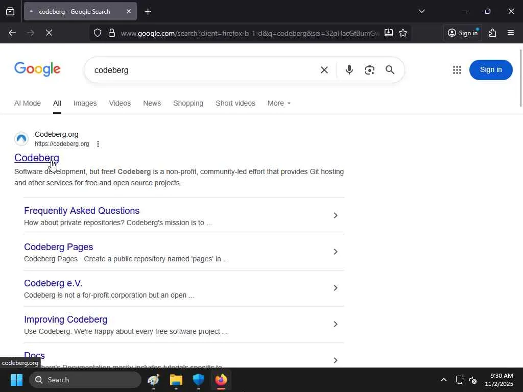Viewport: 523px width, 392px height.
Task: Expand chevron beside Improving Codeberg
Action: pyautogui.click(x=336, y=324)
